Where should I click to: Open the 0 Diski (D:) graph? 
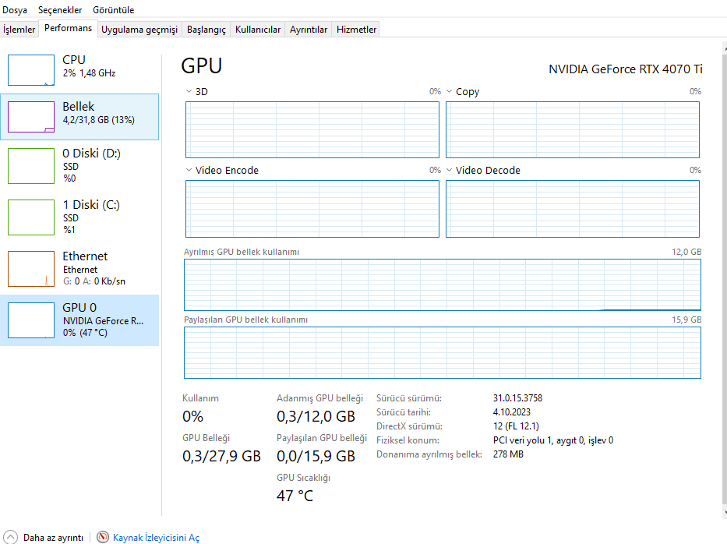(31, 165)
